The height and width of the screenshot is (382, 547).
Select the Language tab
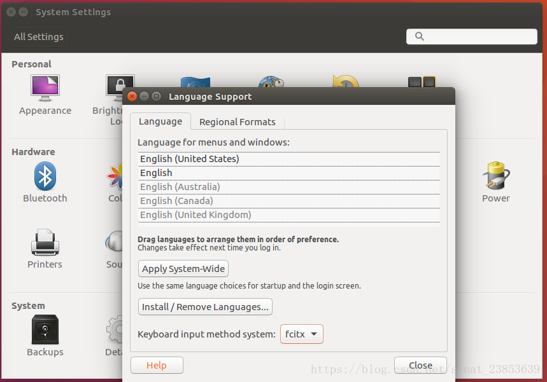[160, 121]
